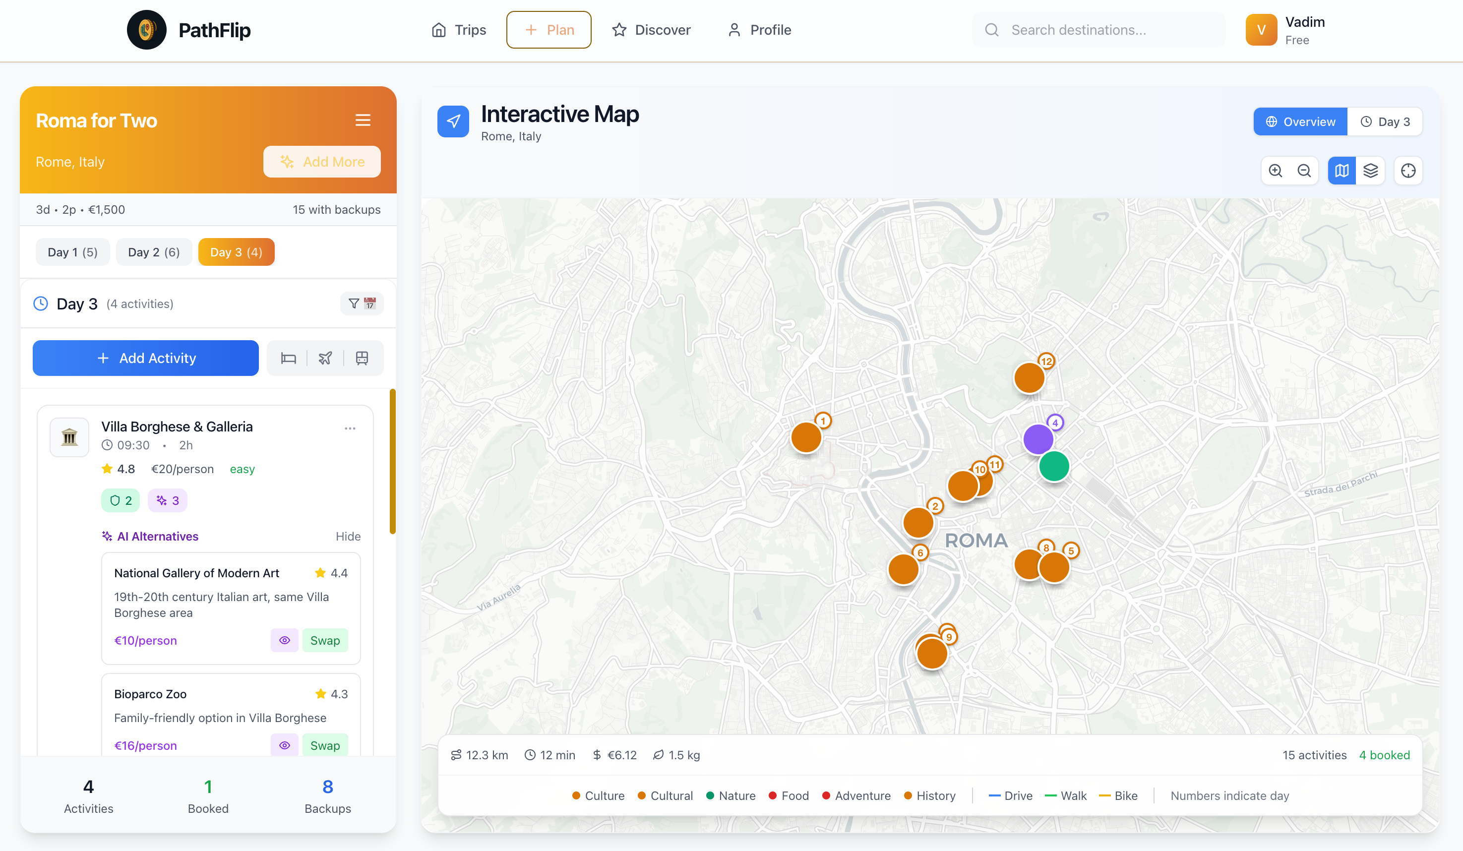1463x851 pixels.
Task: Switch to the Day 2 tab
Action: [x=154, y=252]
